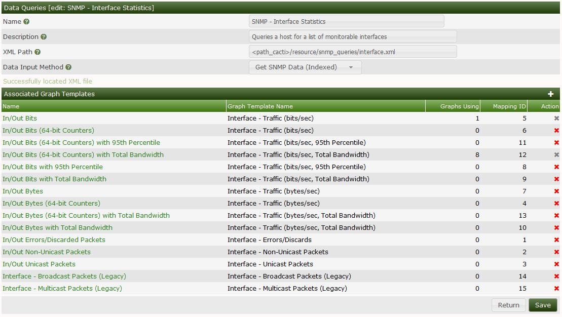Click the Name input field

tap(347, 21)
